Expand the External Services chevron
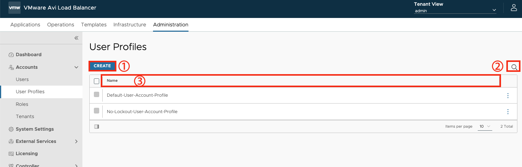 76,141
